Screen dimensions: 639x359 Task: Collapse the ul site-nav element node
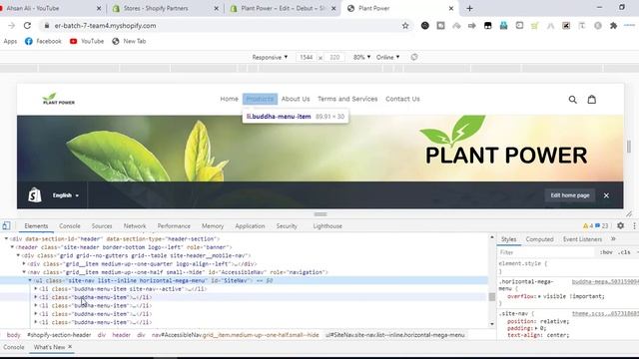click(30, 280)
